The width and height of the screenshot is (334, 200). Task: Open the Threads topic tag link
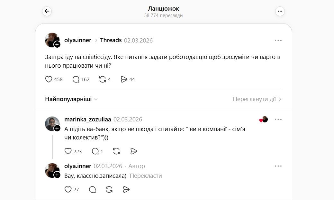click(x=111, y=40)
